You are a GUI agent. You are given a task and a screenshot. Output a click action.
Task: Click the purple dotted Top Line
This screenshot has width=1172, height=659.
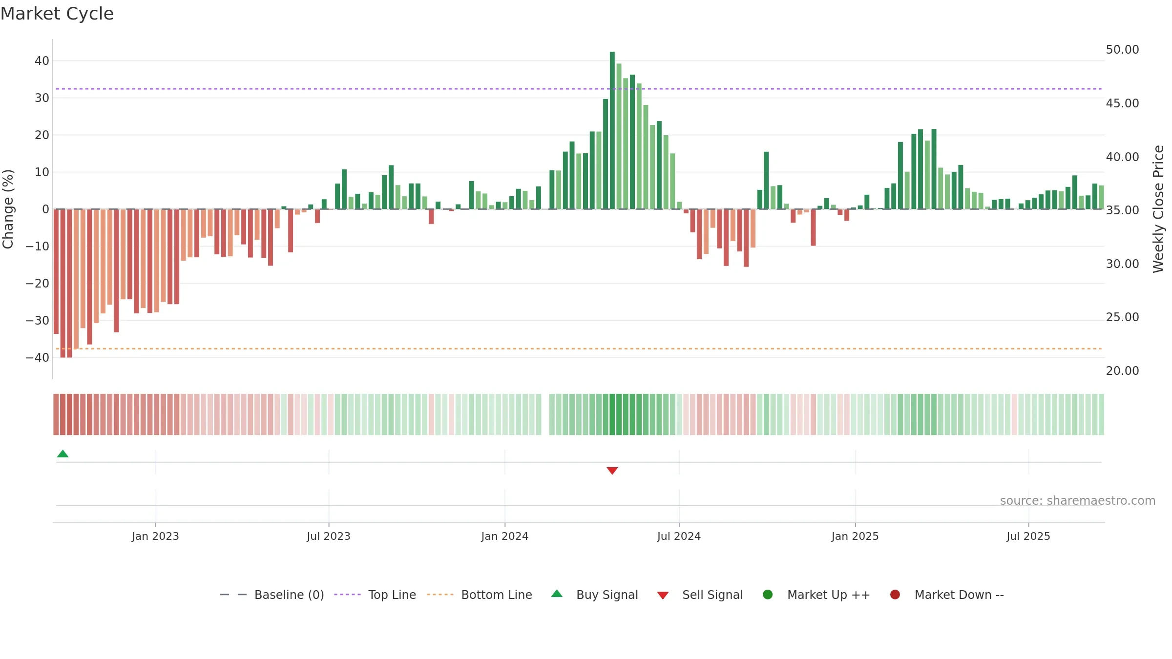579,89
